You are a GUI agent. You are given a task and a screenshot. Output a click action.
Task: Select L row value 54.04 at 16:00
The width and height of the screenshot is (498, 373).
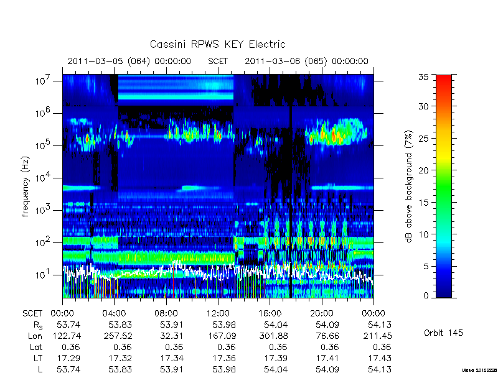click(276, 369)
